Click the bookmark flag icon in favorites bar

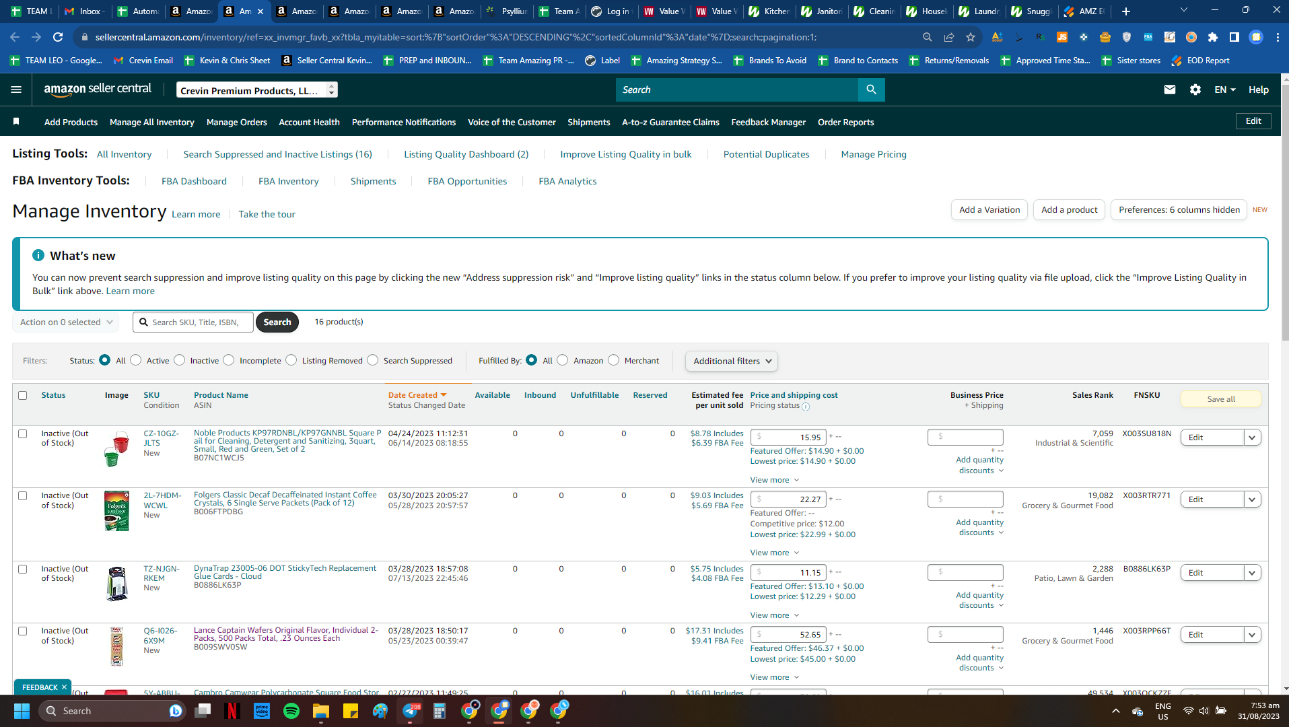point(16,121)
